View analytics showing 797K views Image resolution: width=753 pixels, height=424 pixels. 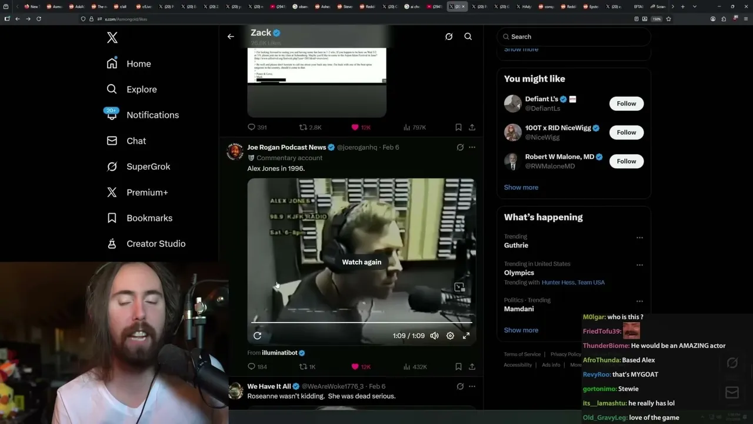tap(414, 127)
